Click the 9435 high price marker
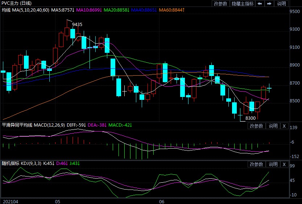This screenshot has height=204, width=302. tap(77, 24)
